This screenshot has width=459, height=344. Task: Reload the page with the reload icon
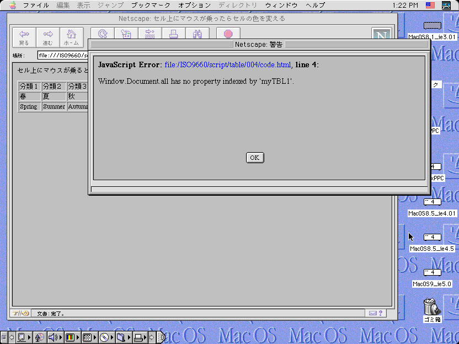103,33
